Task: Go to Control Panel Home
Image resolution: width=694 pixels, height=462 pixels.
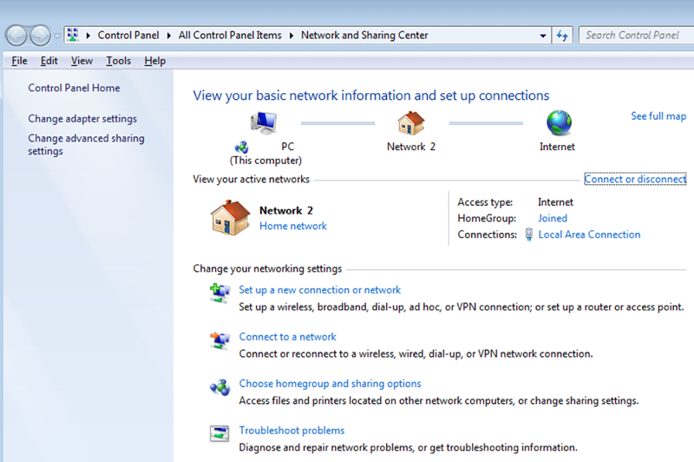Action: coord(74,88)
